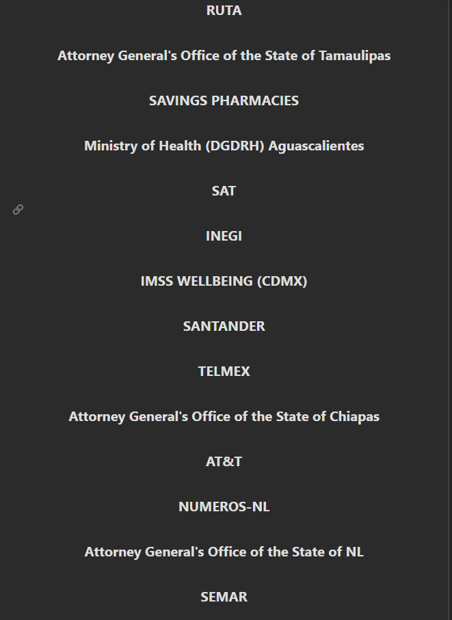Select the SAVINGS PHARMACIES heading
452x620 pixels.
[224, 101]
